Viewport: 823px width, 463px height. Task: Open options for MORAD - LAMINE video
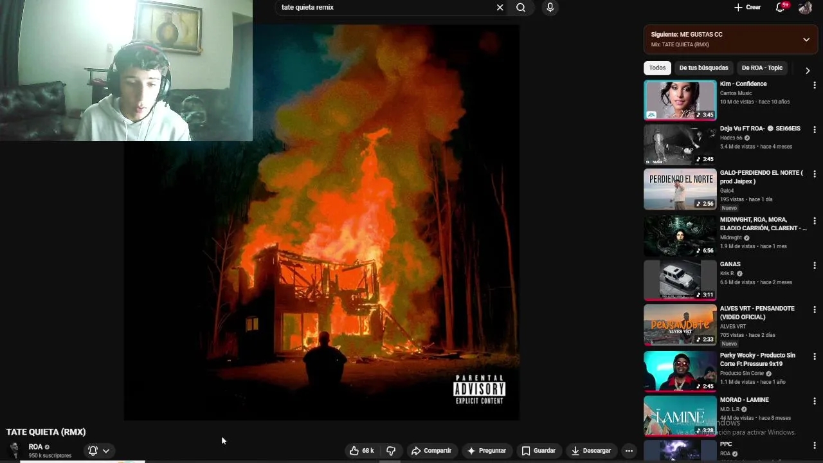click(x=815, y=401)
